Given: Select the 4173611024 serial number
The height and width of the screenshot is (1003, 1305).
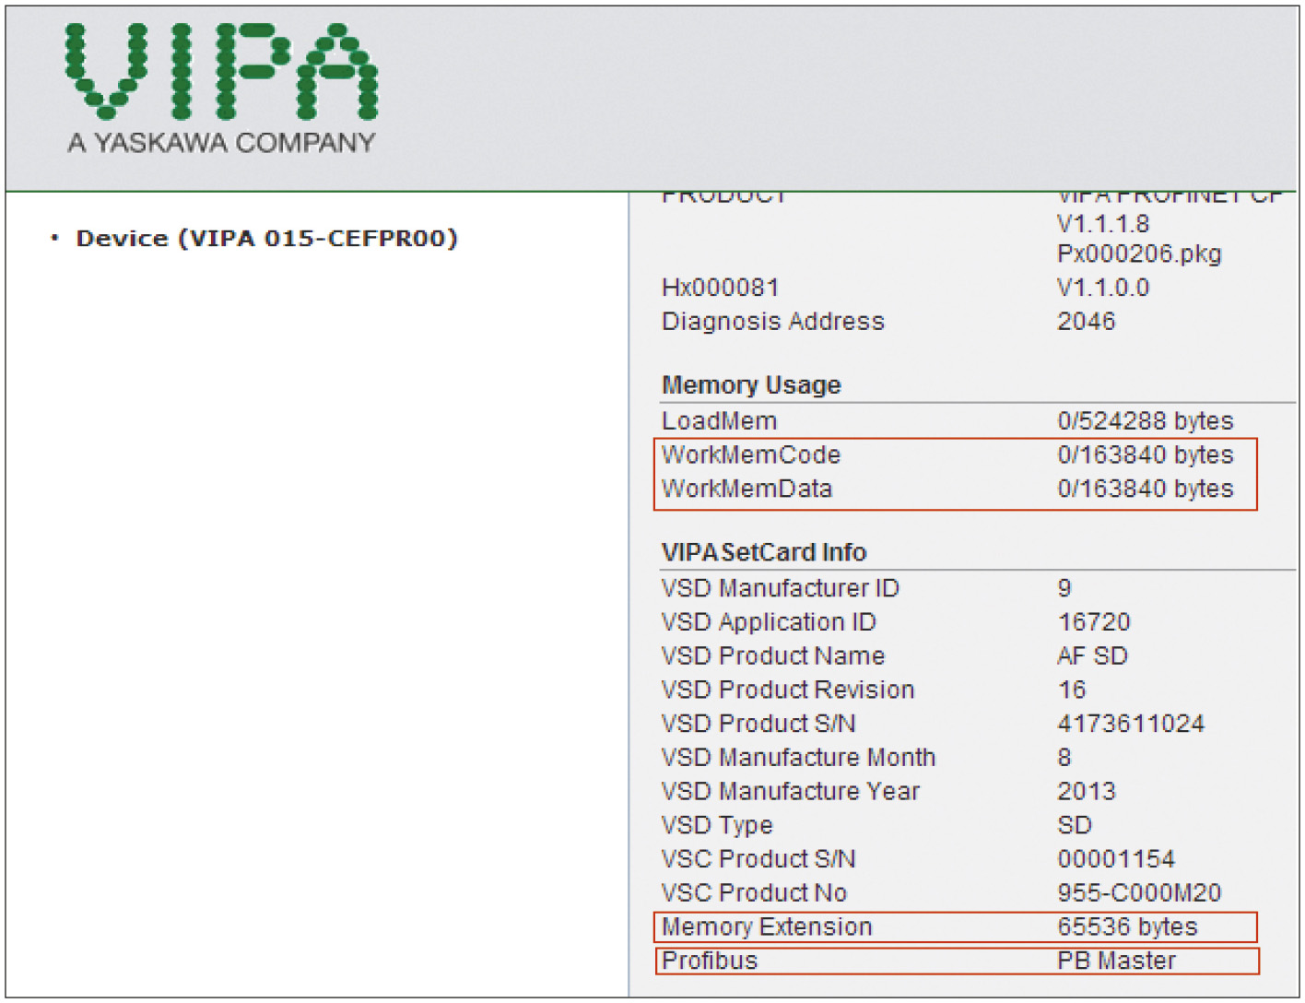Looking at the screenshot, I should (x=1131, y=724).
